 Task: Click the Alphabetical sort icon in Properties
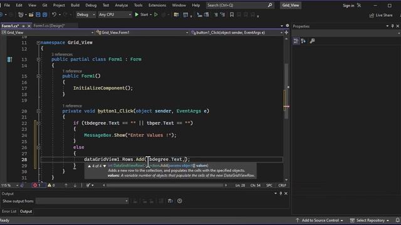303,41
